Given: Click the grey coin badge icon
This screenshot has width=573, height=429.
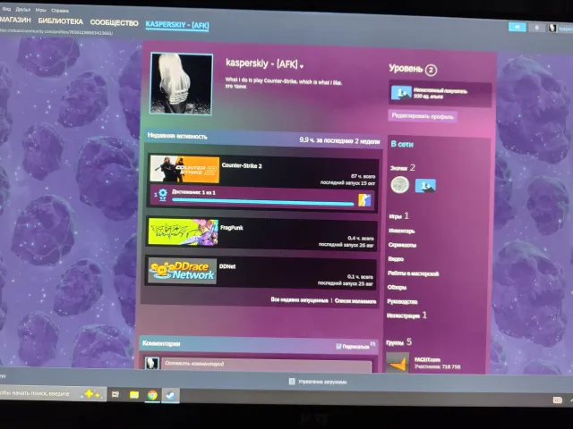Looking at the screenshot, I should coord(400,185).
